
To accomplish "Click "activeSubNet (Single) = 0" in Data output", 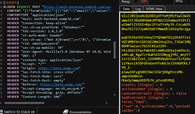I will (x=147, y=89).
